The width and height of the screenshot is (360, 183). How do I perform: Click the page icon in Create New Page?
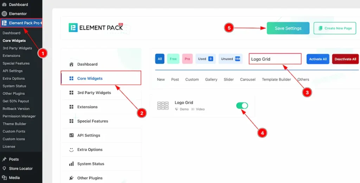click(321, 28)
